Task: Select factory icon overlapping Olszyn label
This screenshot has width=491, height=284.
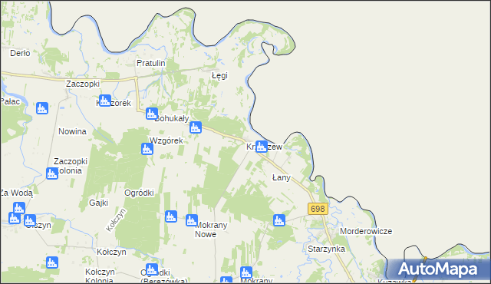Action: pos(30,220)
